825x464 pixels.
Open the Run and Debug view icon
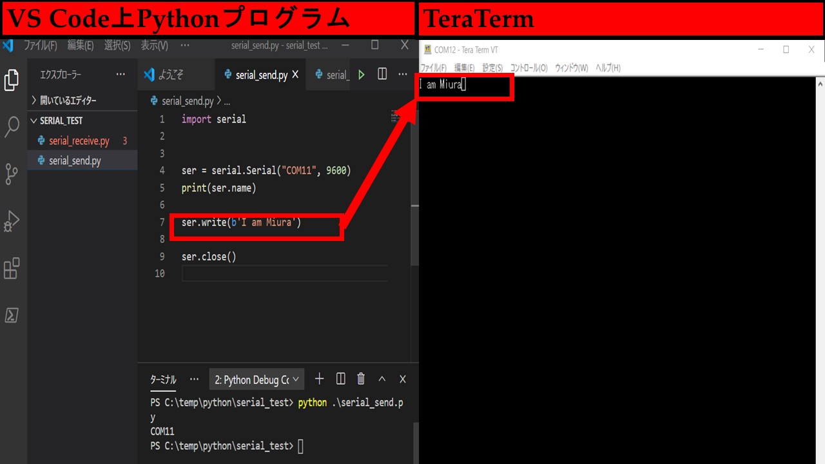(x=12, y=221)
